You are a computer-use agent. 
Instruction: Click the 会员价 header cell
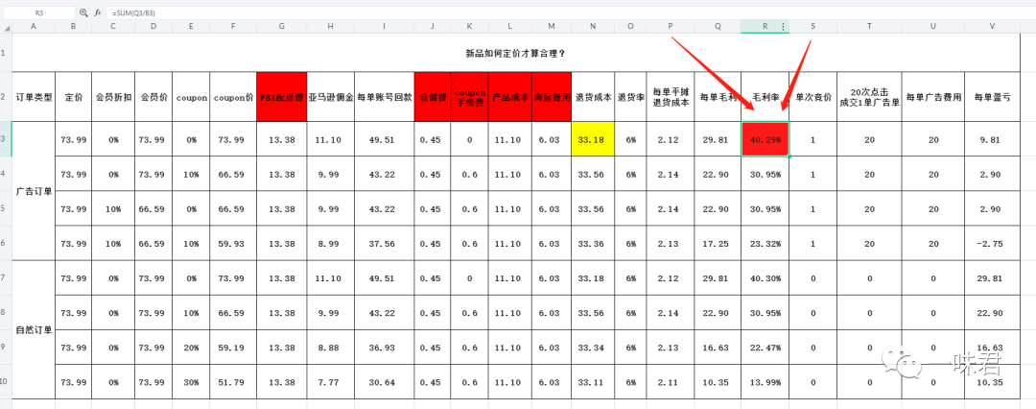(x=153, y=97)
